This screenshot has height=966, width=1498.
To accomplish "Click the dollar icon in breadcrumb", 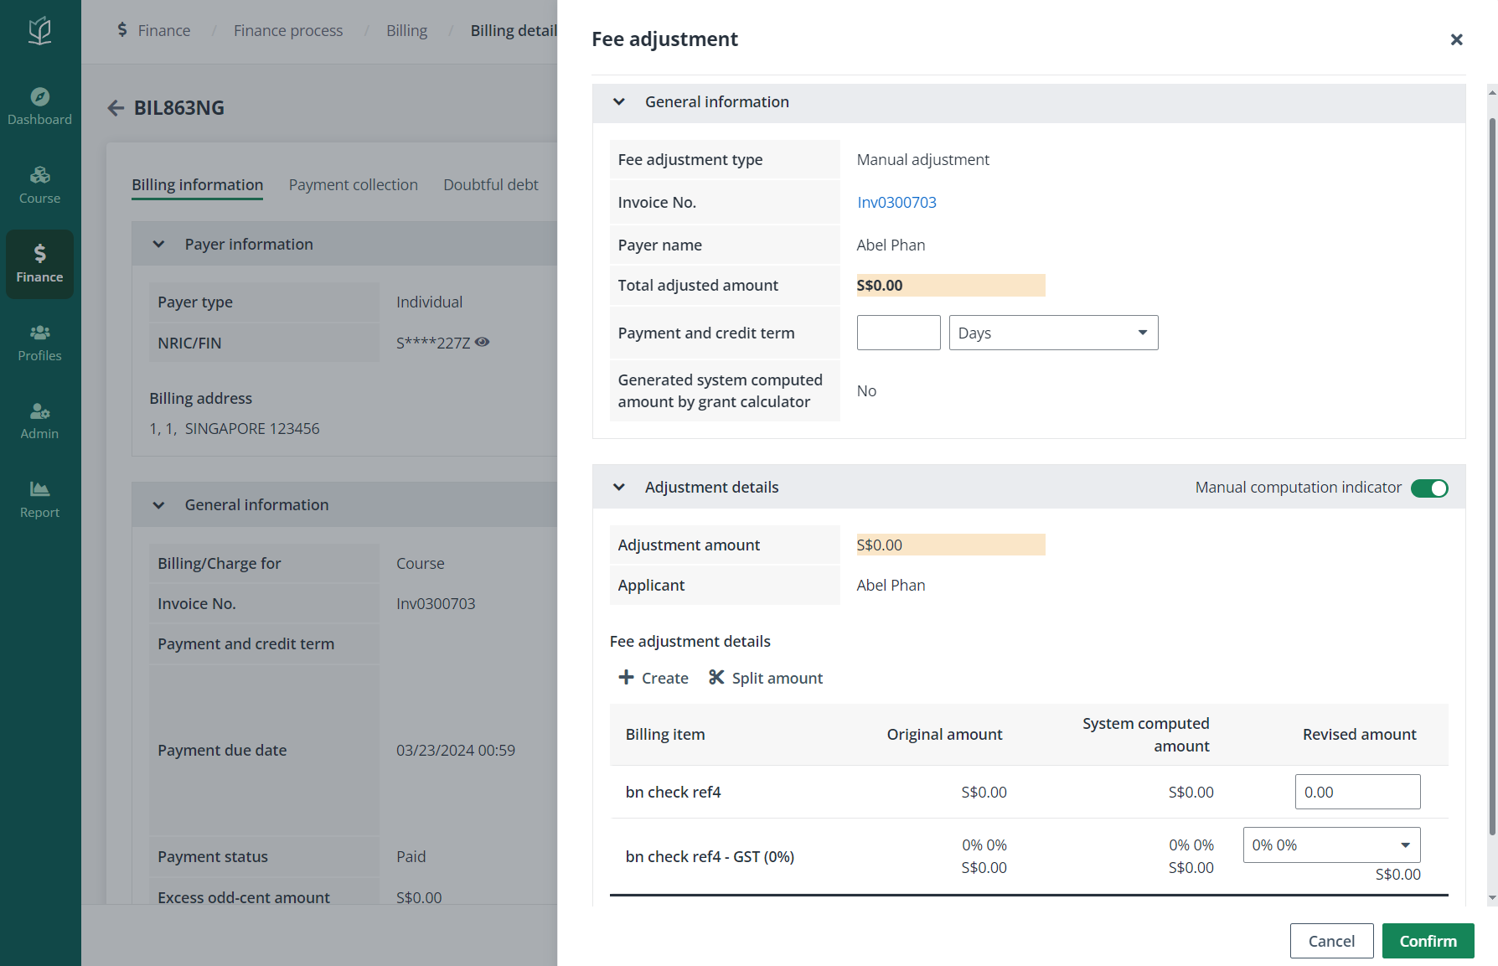I will point(122,30).
